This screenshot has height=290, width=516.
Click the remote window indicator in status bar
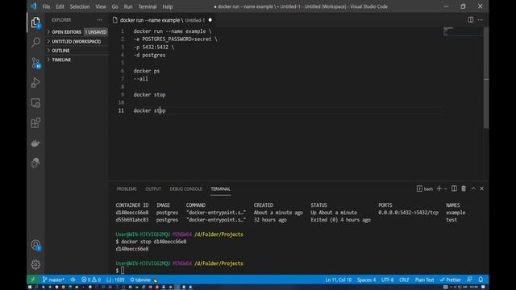point(33,280)
